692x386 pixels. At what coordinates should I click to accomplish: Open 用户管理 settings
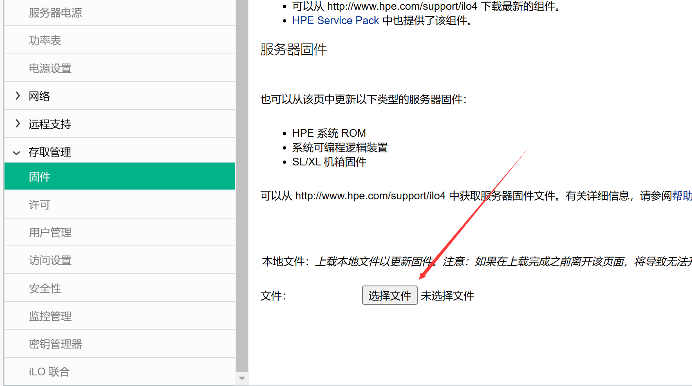tap(50, 232)
